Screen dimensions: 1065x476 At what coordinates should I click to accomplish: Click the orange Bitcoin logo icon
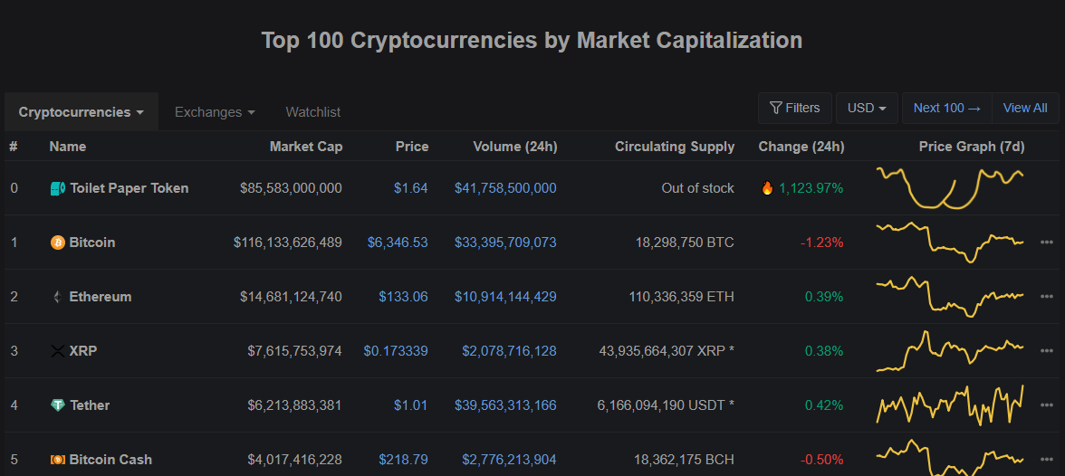click(x=58, y=243)
